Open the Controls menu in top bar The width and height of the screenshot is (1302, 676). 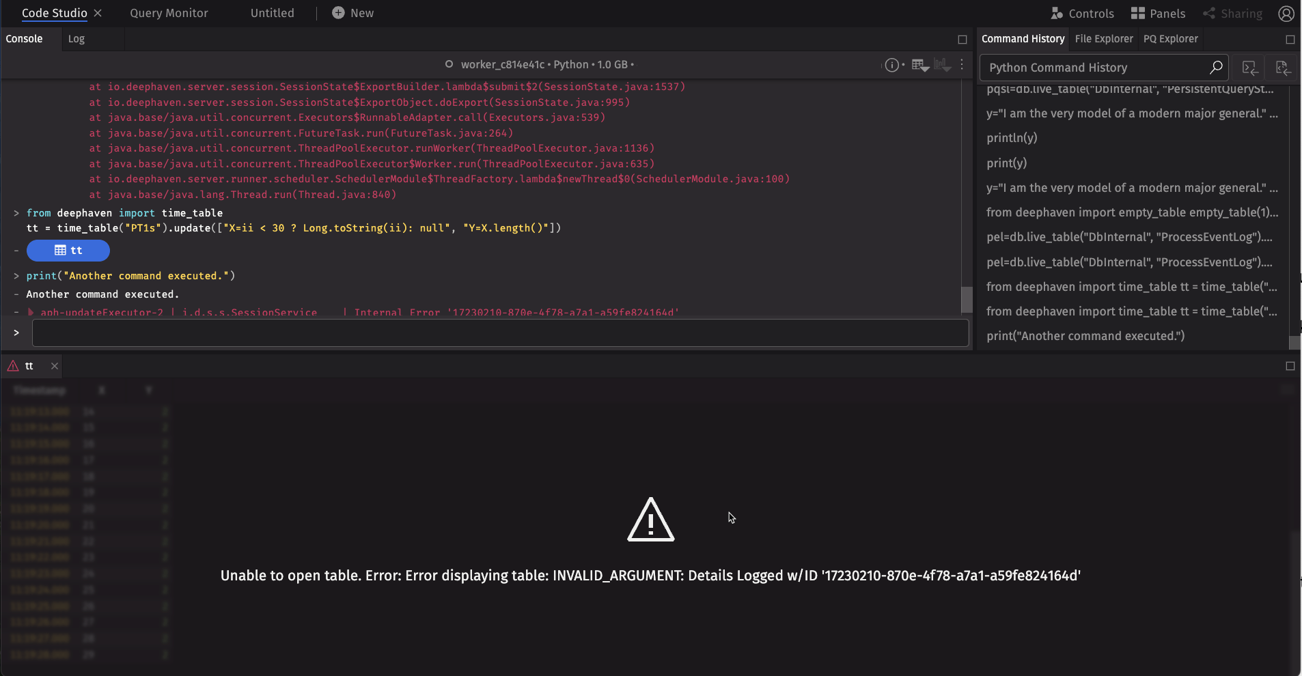pos(1082,14)
